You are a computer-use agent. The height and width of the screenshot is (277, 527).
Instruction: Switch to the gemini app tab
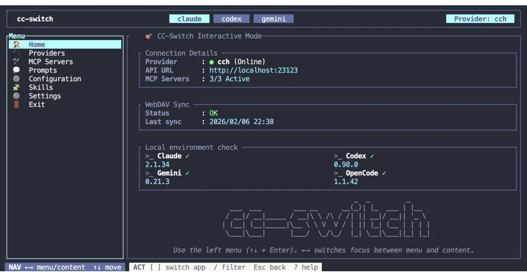click(274, 19)
